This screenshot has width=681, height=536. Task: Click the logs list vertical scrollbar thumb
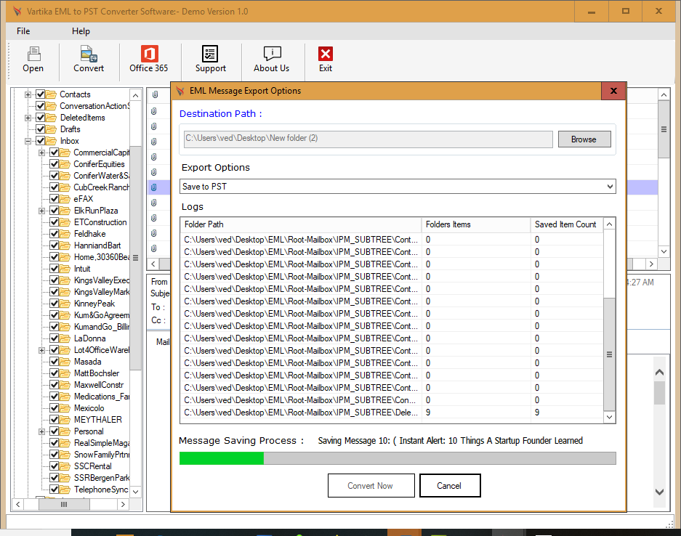(x=609, y=354)
